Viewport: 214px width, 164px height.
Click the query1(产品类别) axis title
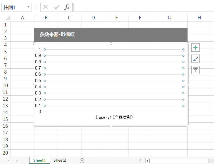(114, 117)
